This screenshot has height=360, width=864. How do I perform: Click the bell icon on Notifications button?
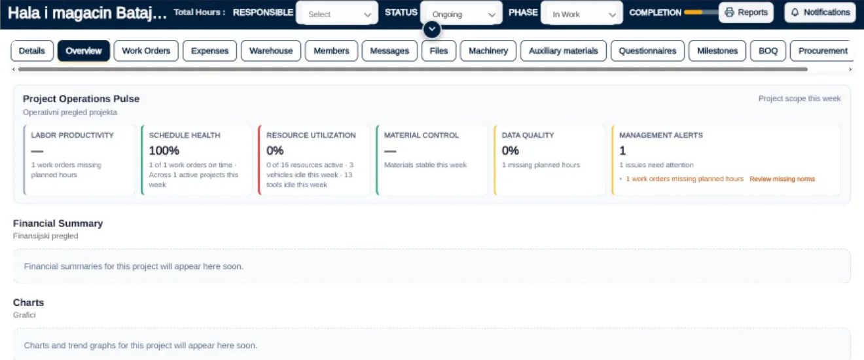(795, 12)
